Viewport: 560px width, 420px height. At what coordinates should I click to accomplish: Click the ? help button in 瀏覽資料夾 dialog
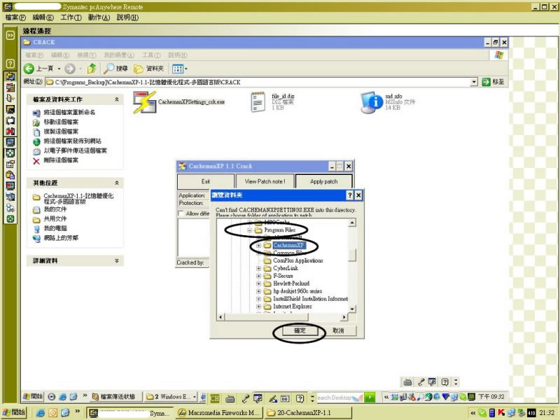tap(350, 195)
